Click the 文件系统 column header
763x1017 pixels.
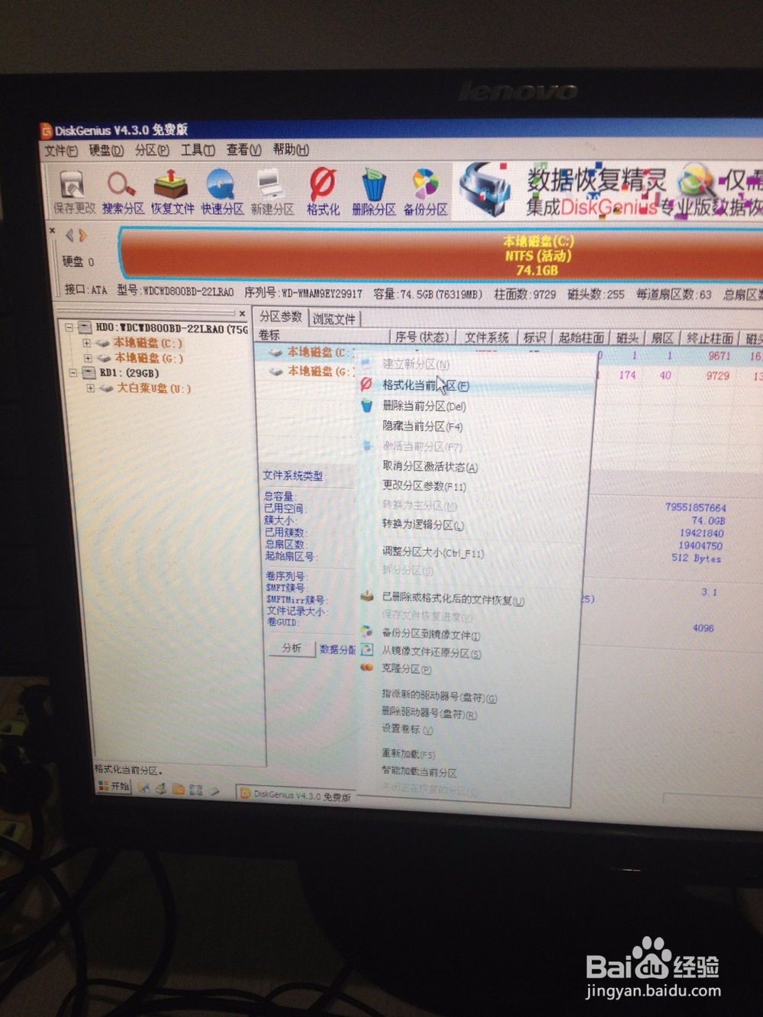487,337
